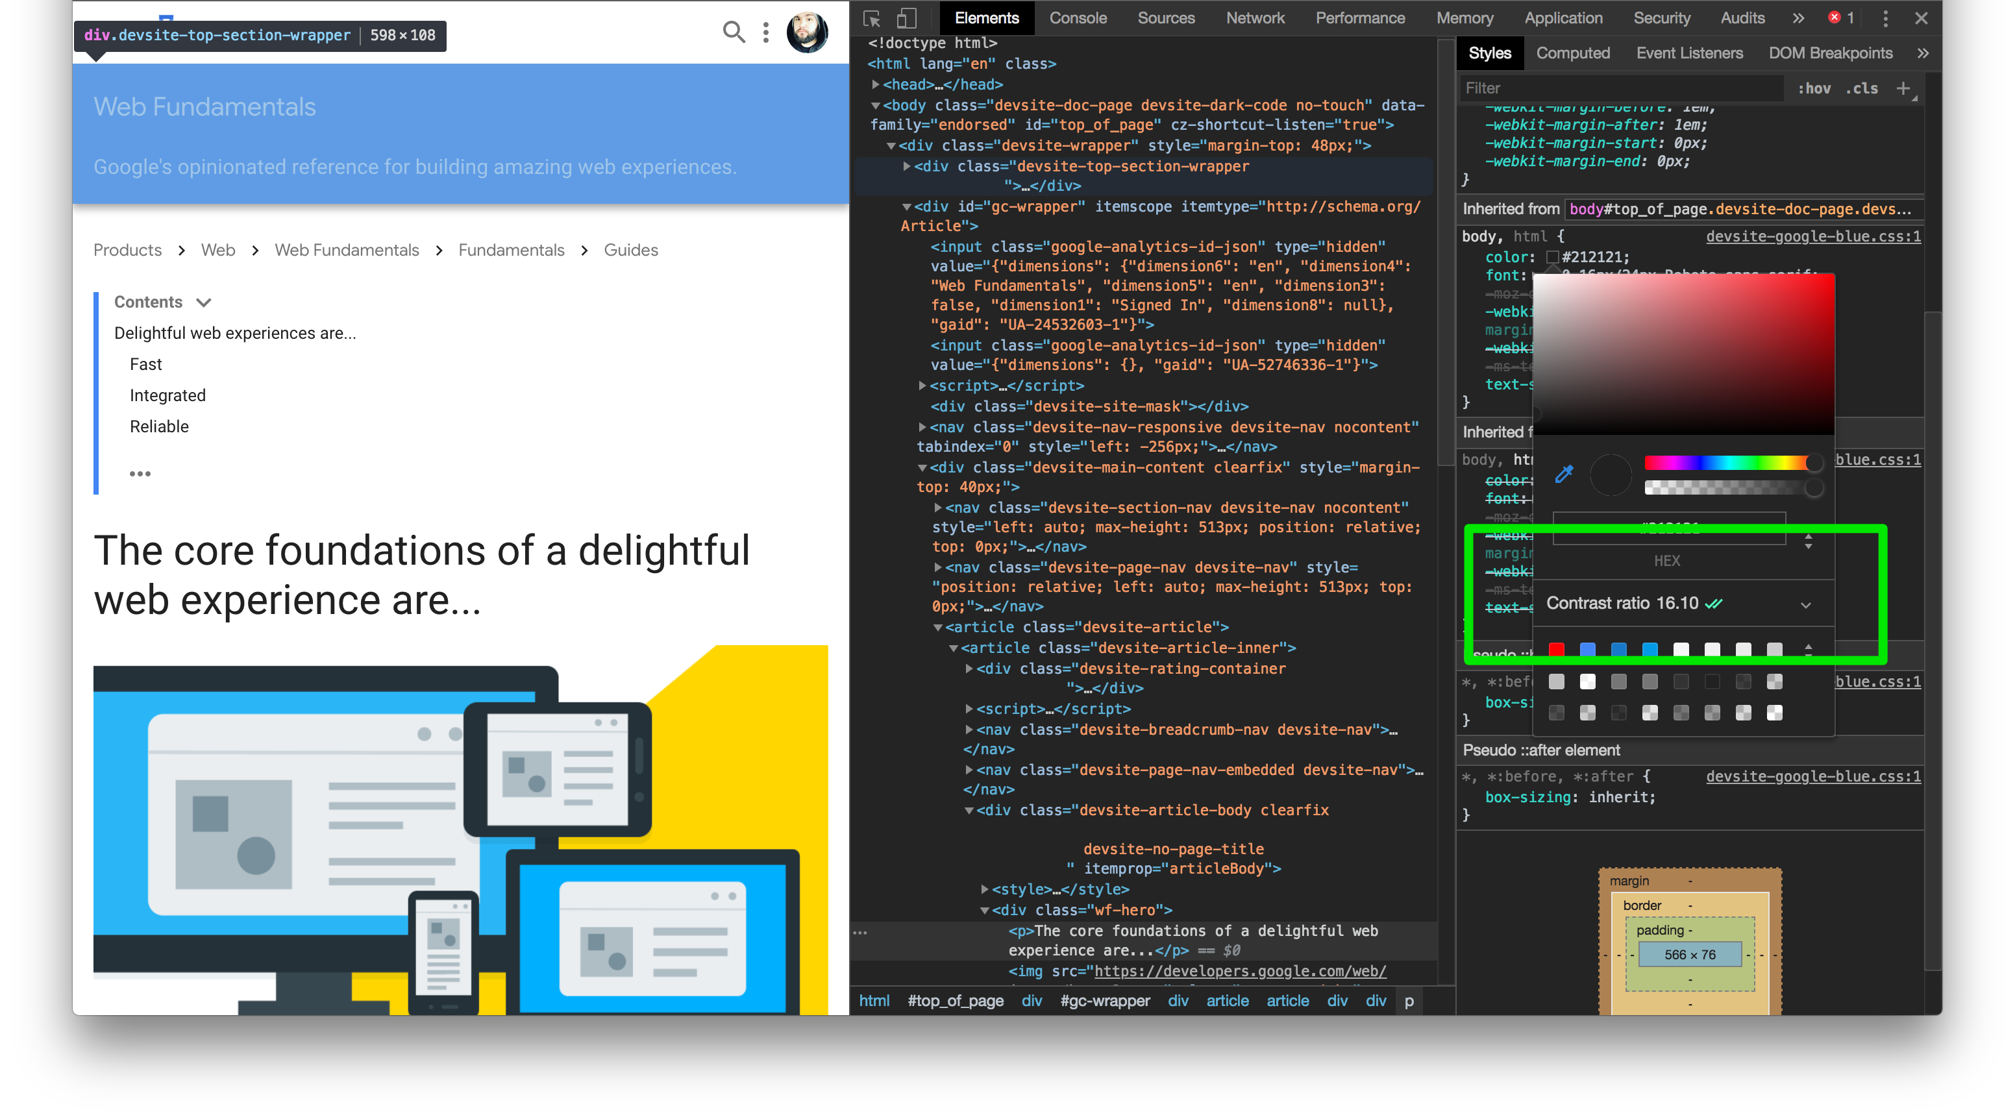Pick color with the eyedropper icon

pyautogui.click(x=1564, y=474)
